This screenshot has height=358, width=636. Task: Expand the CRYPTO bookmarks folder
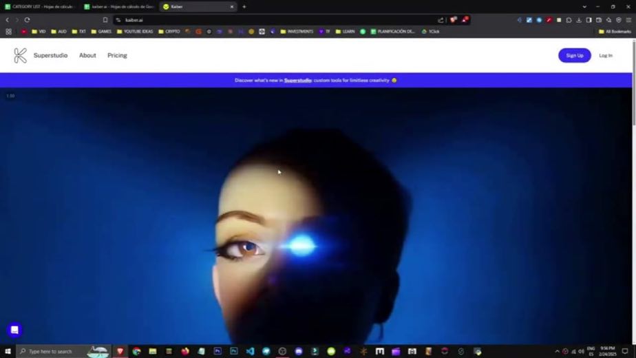169,32
